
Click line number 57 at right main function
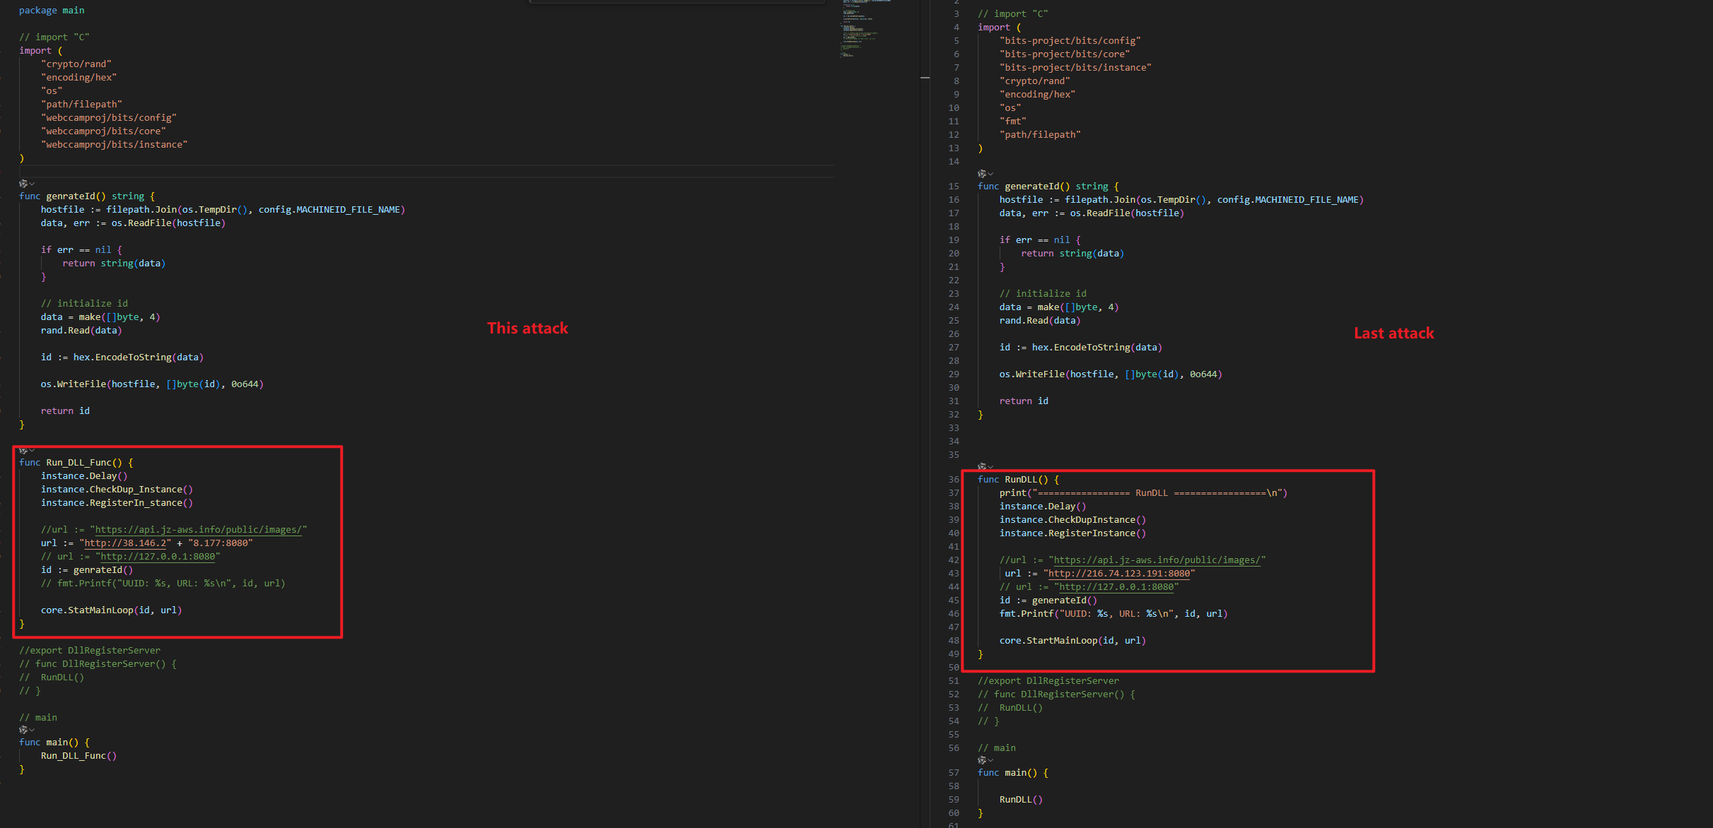954,773
